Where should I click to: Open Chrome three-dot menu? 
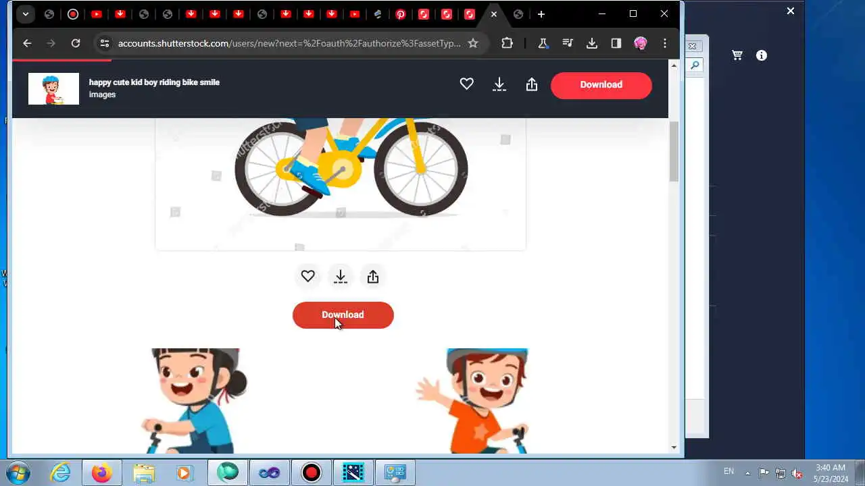pyautogui.click(x=665, y=43)
